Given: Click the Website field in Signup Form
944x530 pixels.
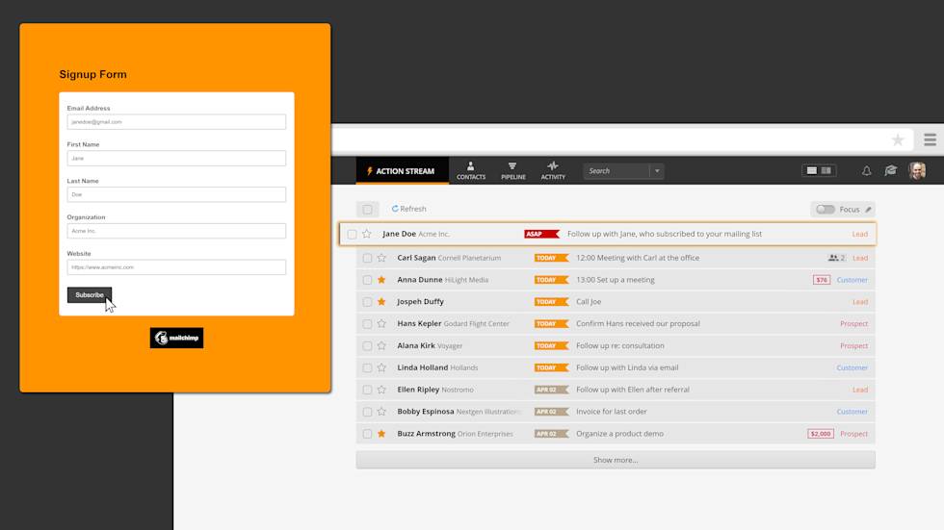Looking at the screenshot, I should pyautogui.click(x=176, y=267).
